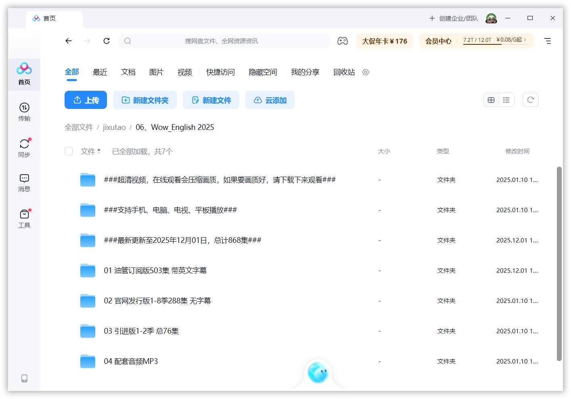Click the 上传 upload button
The width and height of the screenshot is (571, 399).
(86, 100)
